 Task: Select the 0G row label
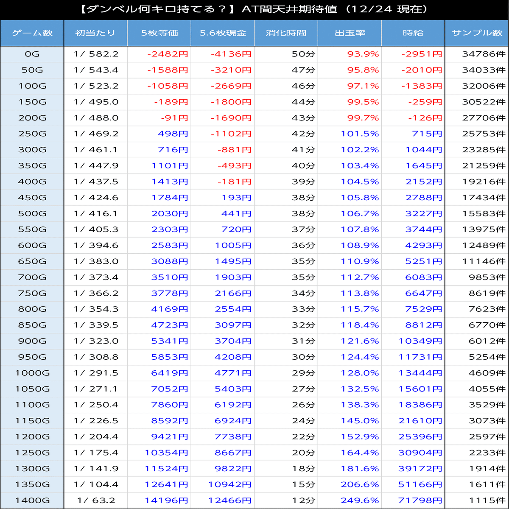[32, 54]
